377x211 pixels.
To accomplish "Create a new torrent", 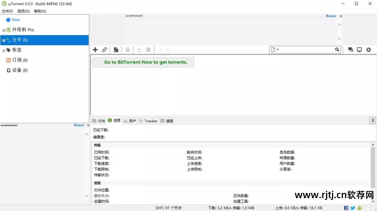I will [116, 49].
